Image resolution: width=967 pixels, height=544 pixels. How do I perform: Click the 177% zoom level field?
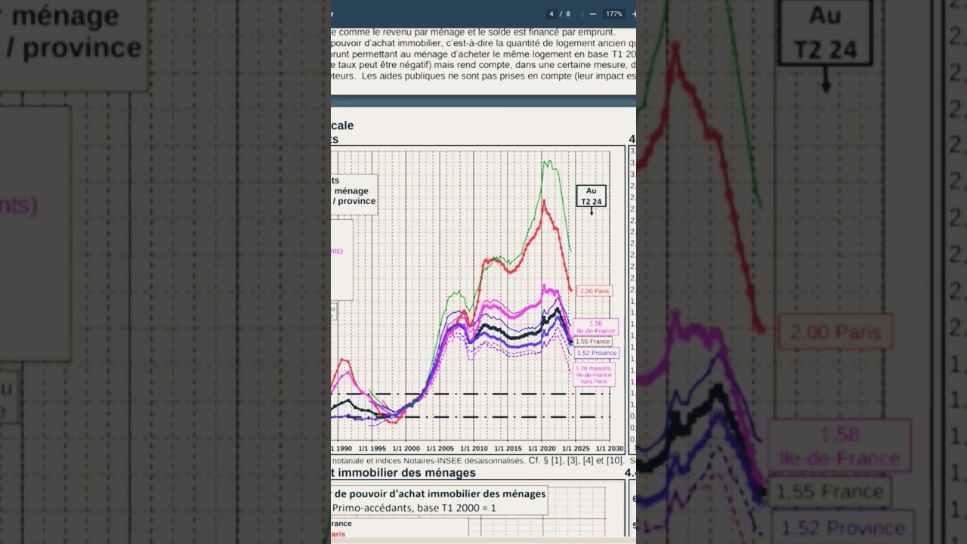coord(614,14)
